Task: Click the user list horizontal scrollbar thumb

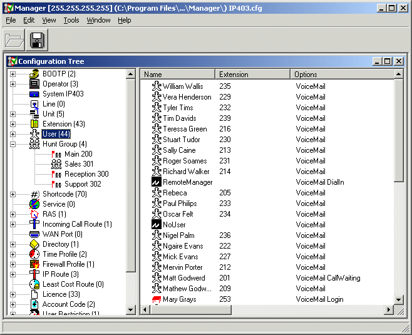Action: coord(191,310)
